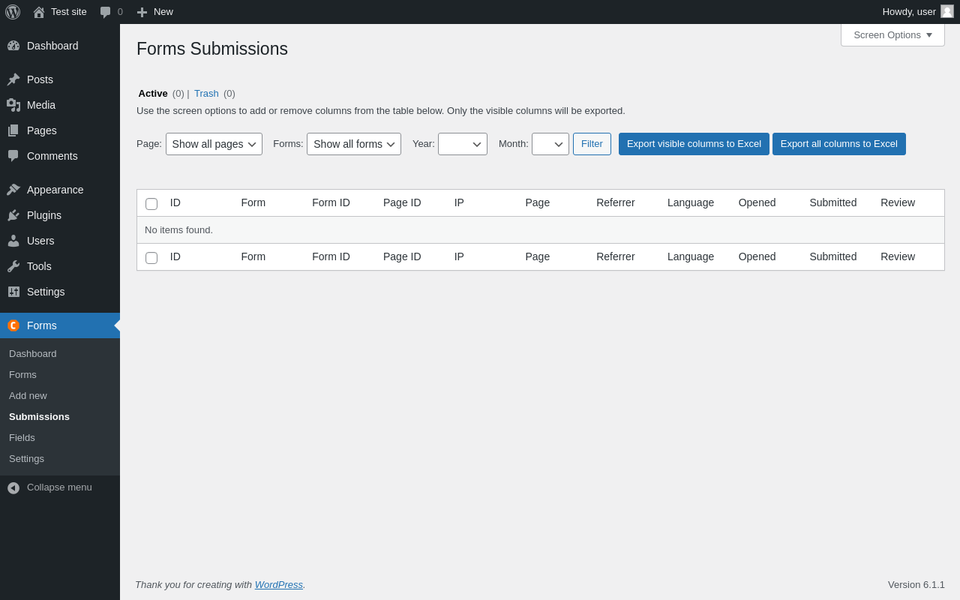Tick the select-all checkbox in table footer

151,258
